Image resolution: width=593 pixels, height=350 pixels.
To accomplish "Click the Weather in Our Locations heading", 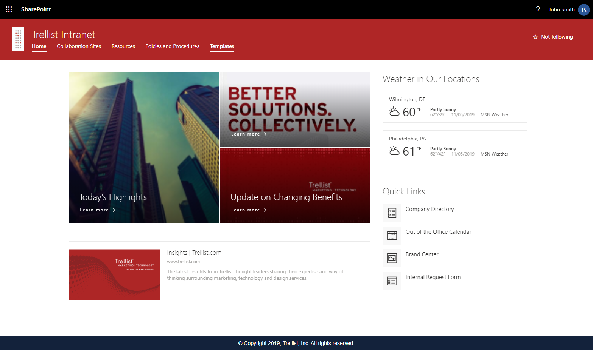I will [431, 79].
